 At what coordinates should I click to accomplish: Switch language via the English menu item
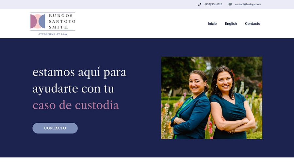click(x=231, y=23)
